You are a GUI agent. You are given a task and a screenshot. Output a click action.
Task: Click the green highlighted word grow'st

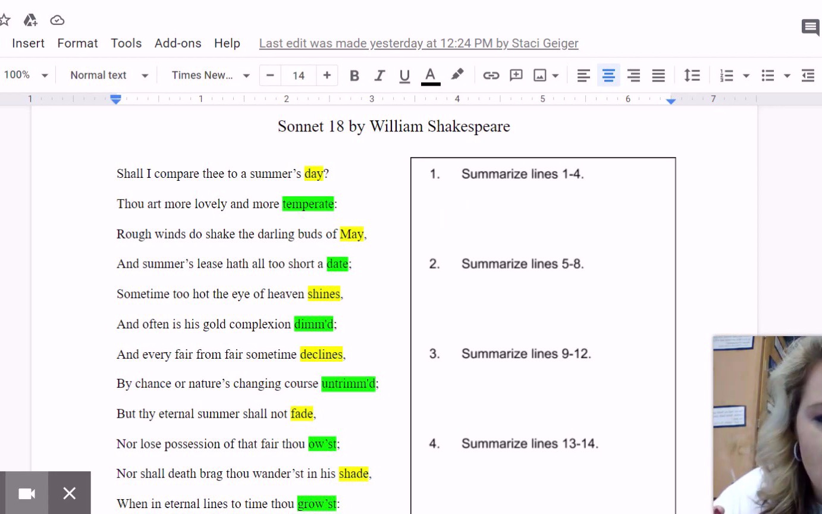coord(316,504)
